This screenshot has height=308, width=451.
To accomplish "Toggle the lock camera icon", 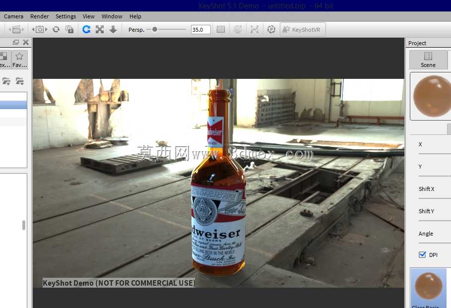I will coord(69,29).
